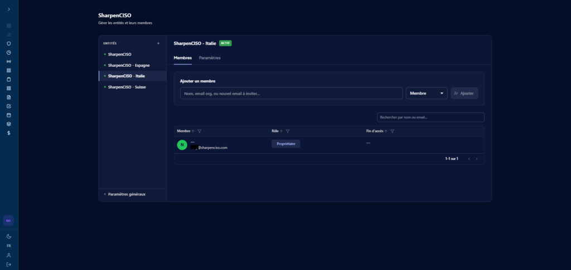Open the Fin d'accès column filter icon

[x=392, y=131]
